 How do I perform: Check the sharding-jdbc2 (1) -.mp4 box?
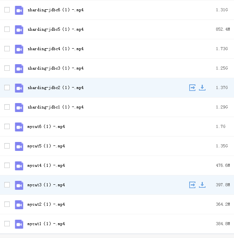pyautogui.click(x=7, y=87)
